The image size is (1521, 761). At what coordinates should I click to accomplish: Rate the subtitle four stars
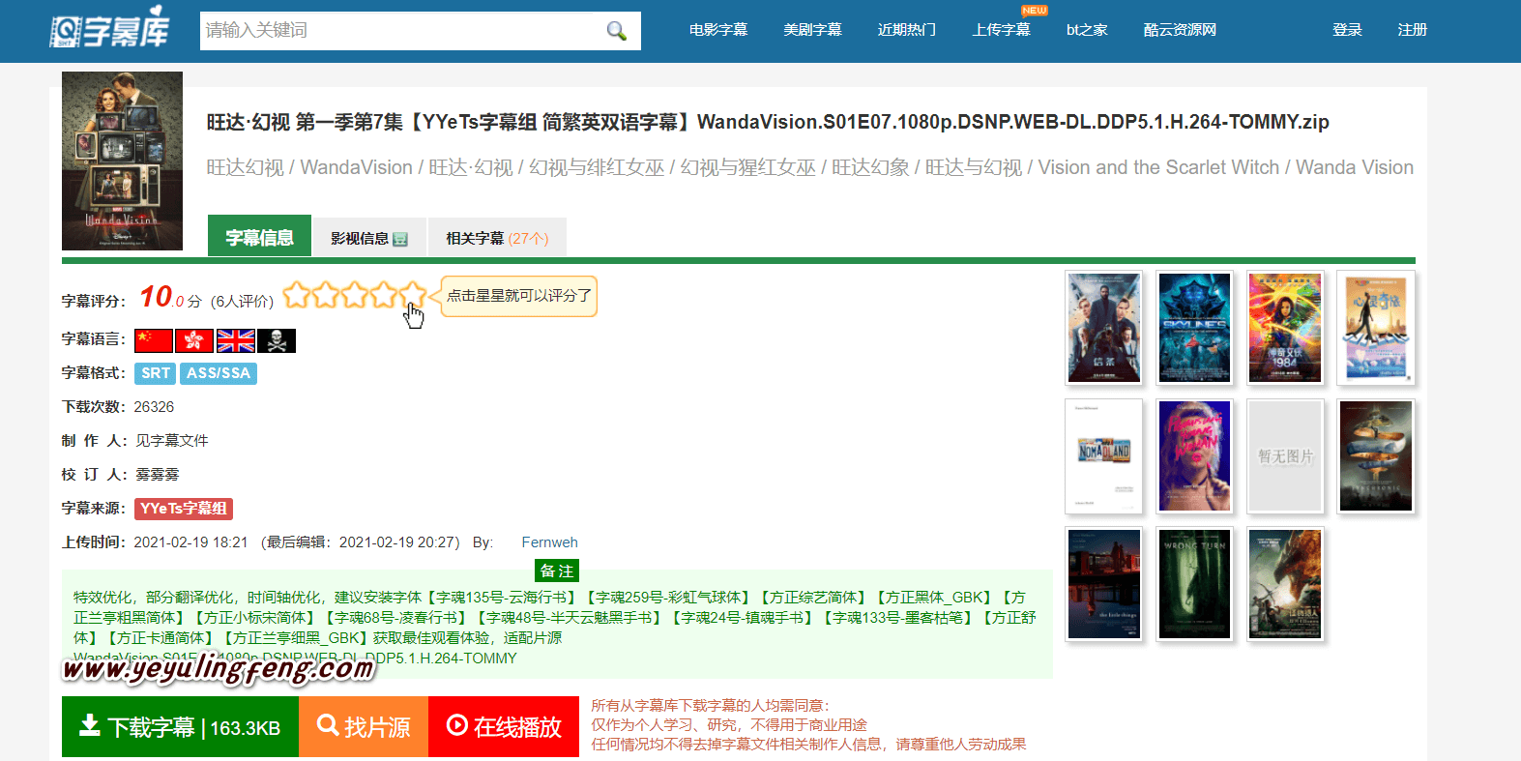384,295
